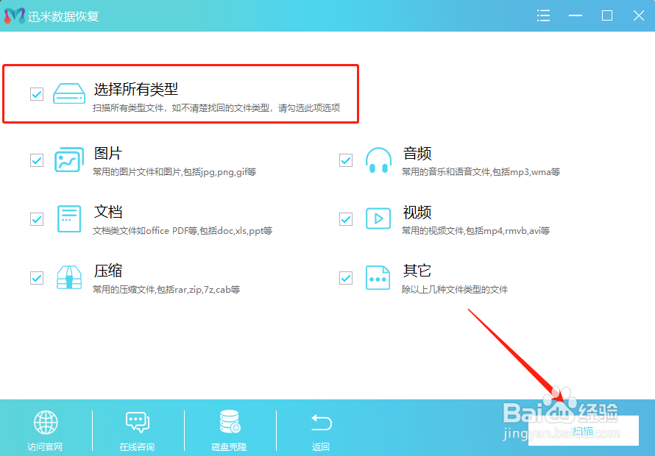Screen dimensions: 655x456
Task: Click the drive icon for 选择所有类型
Action: pyautogui.click(x=69, y=93)
